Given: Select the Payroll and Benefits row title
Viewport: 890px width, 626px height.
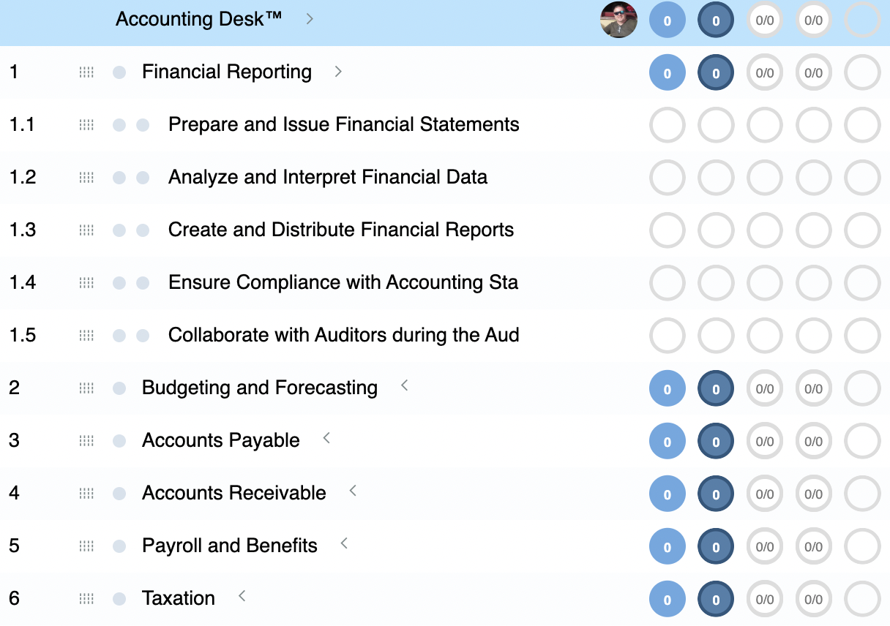Looking at the screenshot, I should coord(229,546).
